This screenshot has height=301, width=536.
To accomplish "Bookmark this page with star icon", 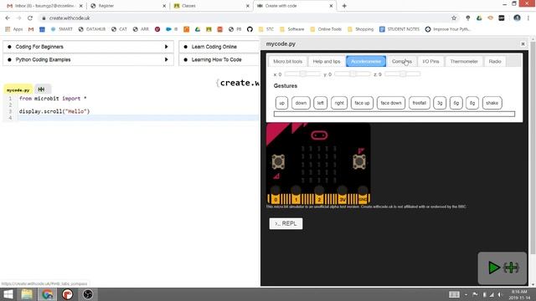I will (454, 18).
